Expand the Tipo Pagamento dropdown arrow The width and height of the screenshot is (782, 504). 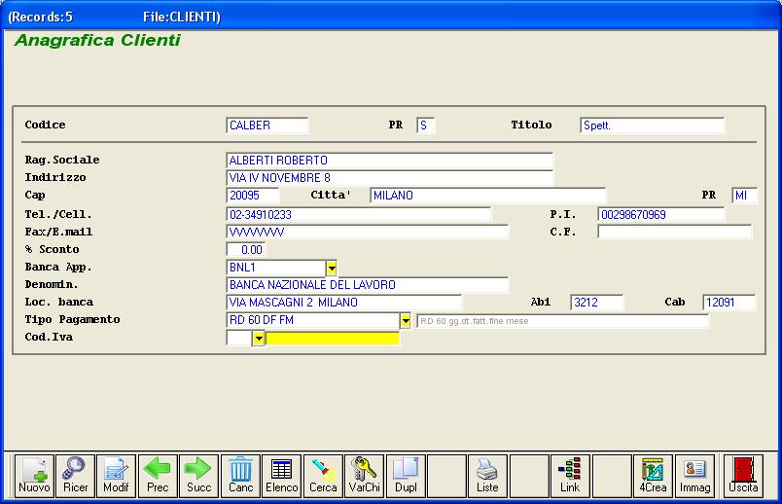pos(406,321)
